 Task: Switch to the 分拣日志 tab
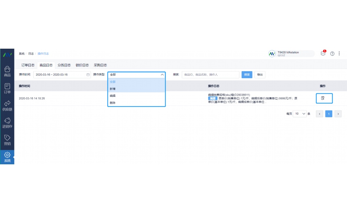pos(64,65)
